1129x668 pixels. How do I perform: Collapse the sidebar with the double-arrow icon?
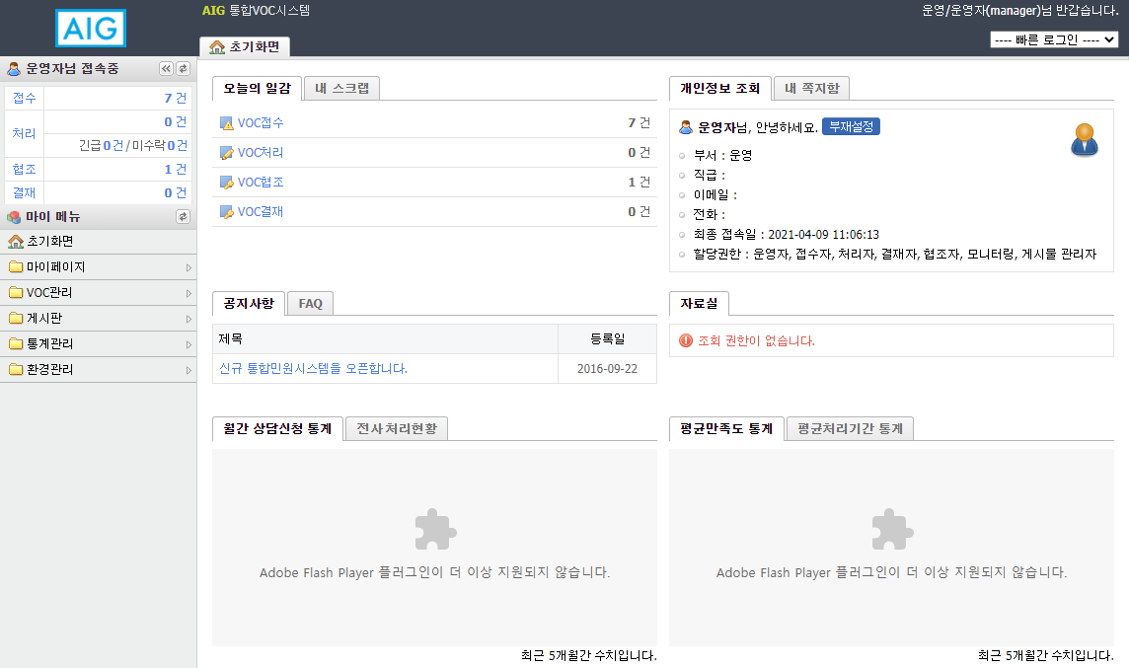pyautogui.click(x=166, y=68)
